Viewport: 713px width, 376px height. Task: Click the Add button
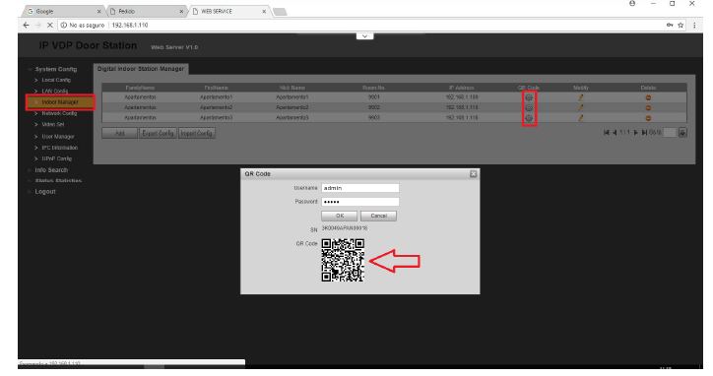tap(119, 133)
